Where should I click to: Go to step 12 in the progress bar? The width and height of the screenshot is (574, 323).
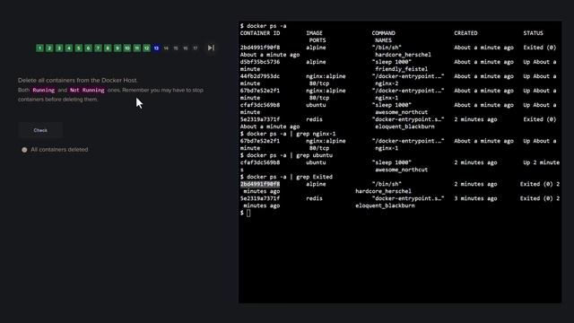pos(146,48)
